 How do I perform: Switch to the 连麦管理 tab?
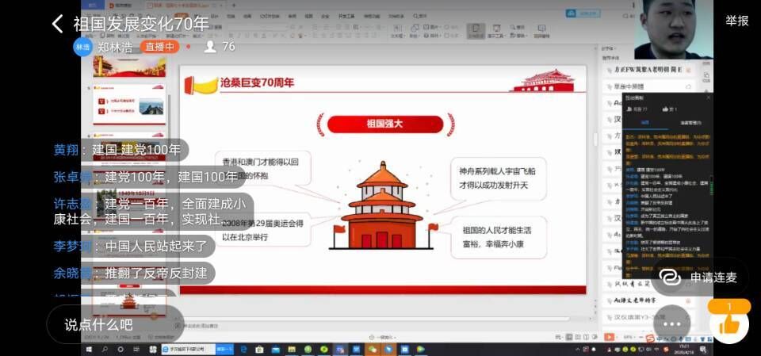click(690, 123)
